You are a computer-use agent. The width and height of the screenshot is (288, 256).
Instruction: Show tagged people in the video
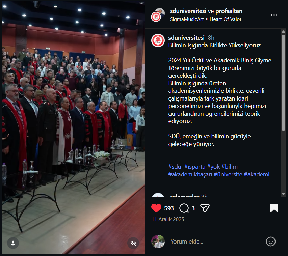click(13, 243)
